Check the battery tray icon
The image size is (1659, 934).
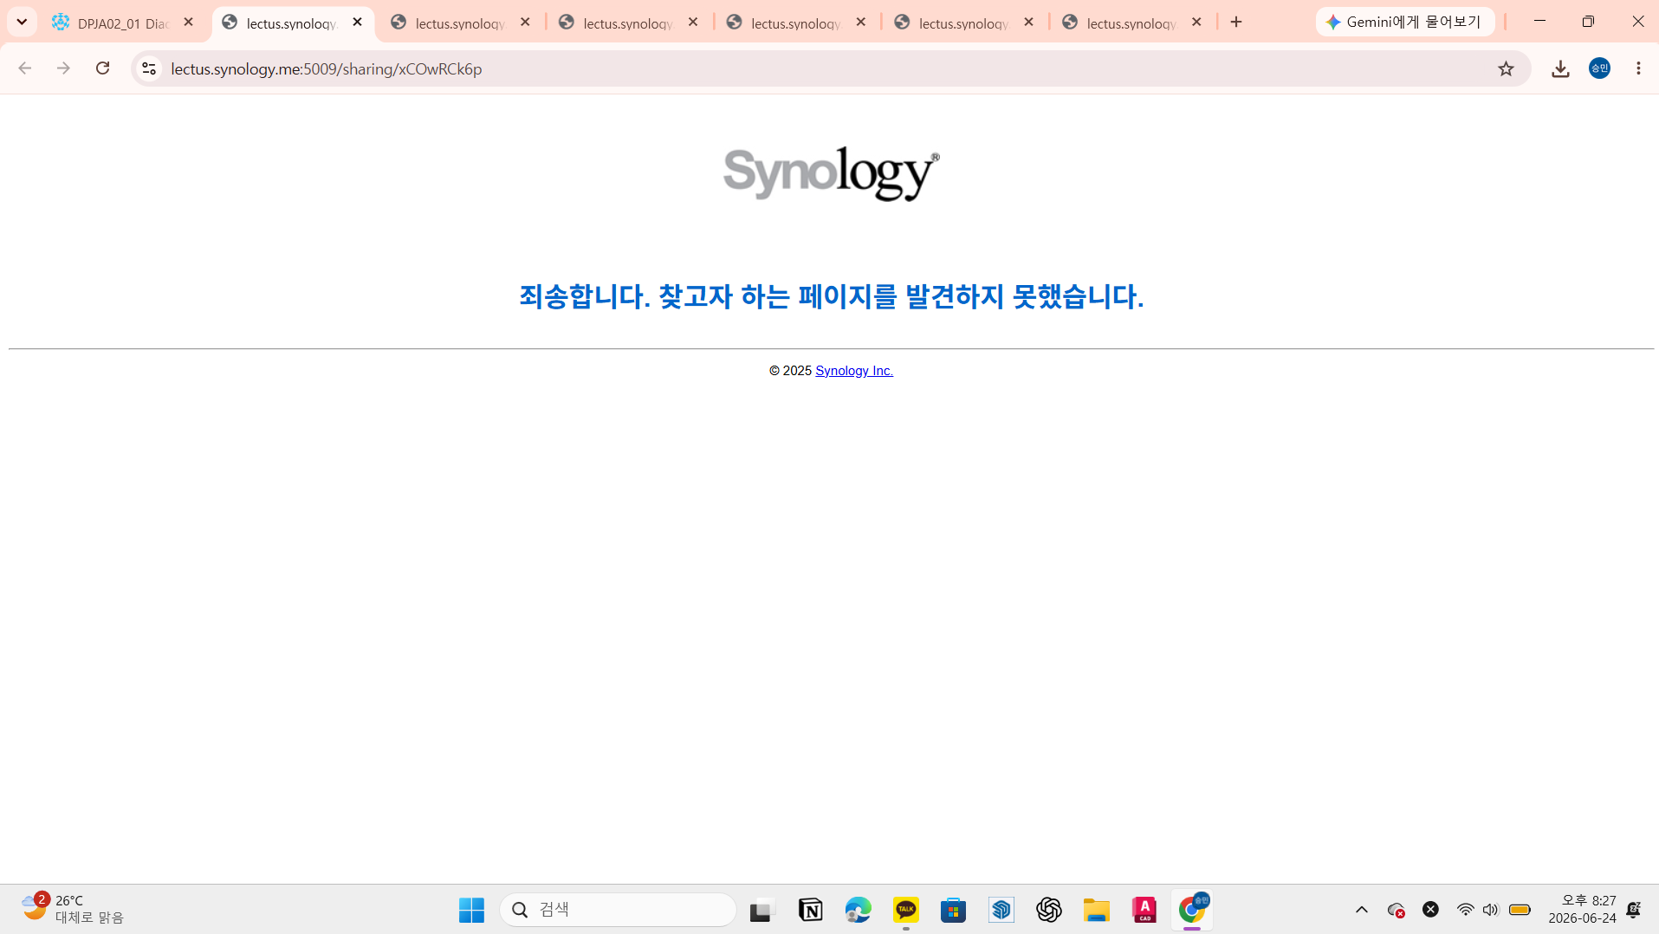[1520, 910]
